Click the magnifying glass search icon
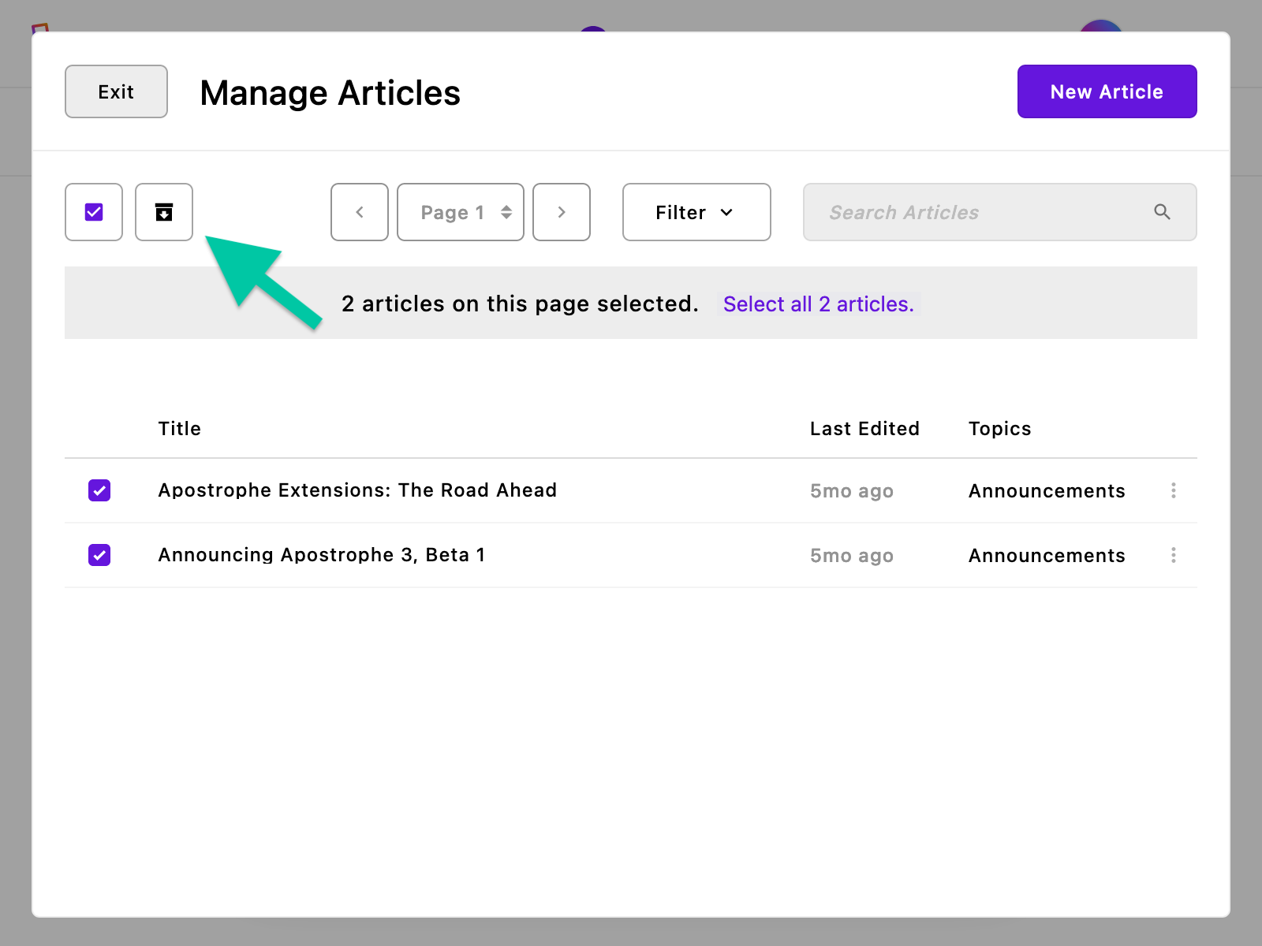 pyautogui.click(x=1163, y=212)
